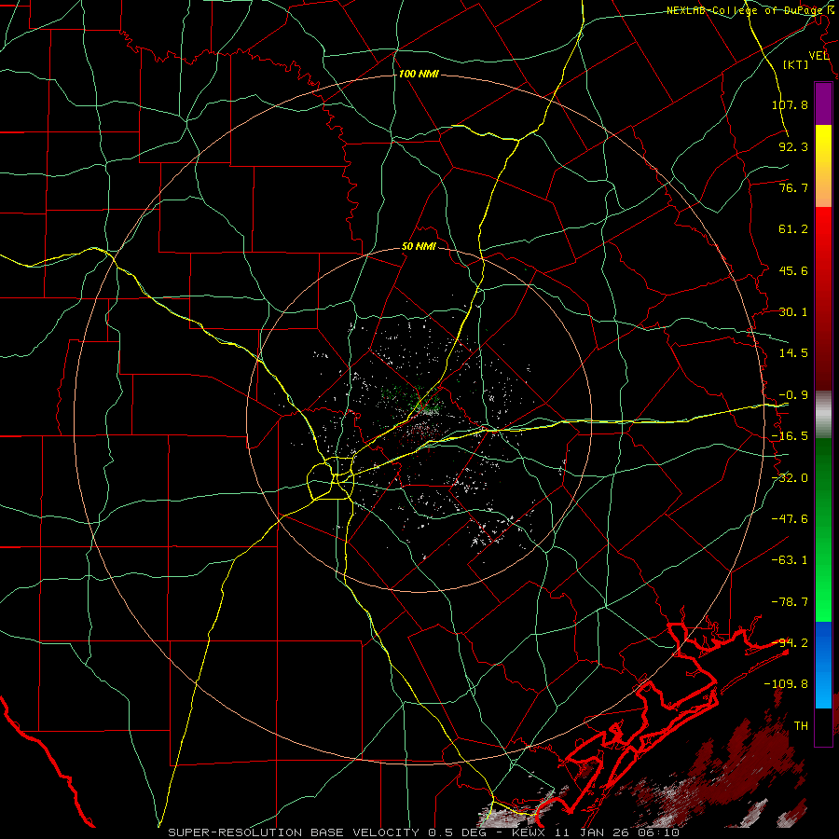Screen dimensions: 839x839
Task: Click the -78.7 legend value
Action: [790, 602]
